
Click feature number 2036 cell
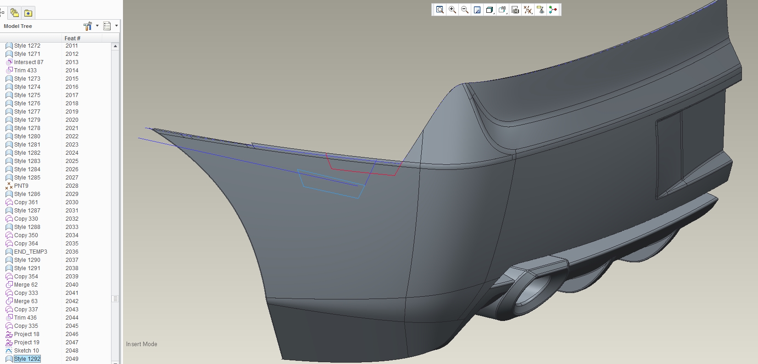(x=72, y=252)
